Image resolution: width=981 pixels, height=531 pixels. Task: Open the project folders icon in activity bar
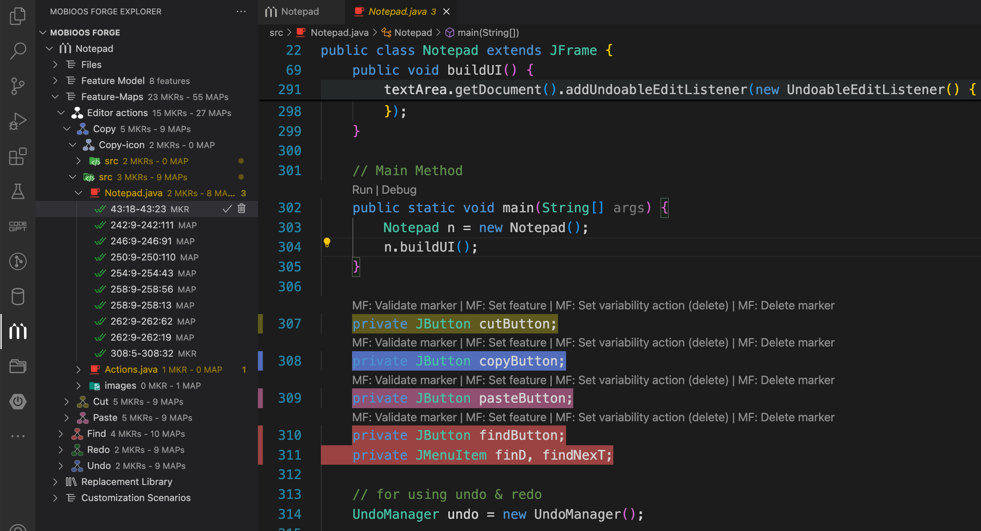click(x=18, y=366)
